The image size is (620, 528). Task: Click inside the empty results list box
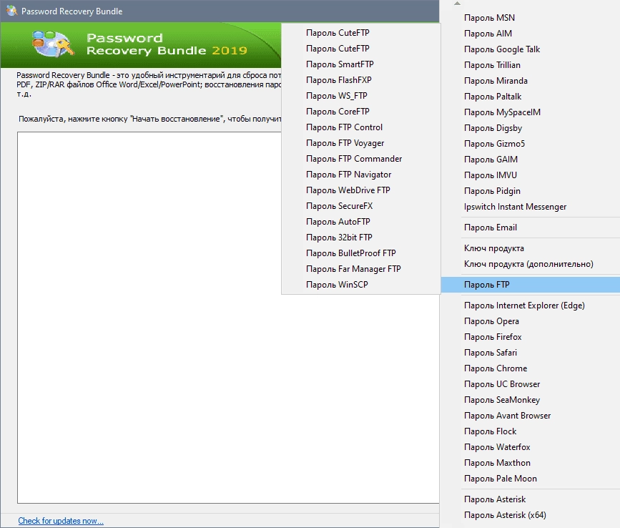coord(228,318)
